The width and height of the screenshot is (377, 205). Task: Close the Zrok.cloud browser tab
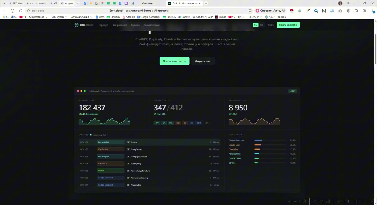click(200, 4)
